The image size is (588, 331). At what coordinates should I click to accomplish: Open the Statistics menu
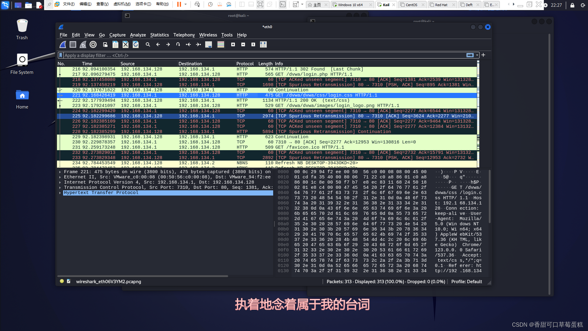pos(159,35)
